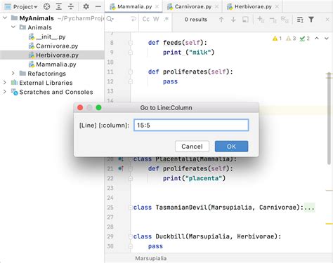Expand the Refactorings folder
The height and width of the screenshot is (263, 333).
13,73
